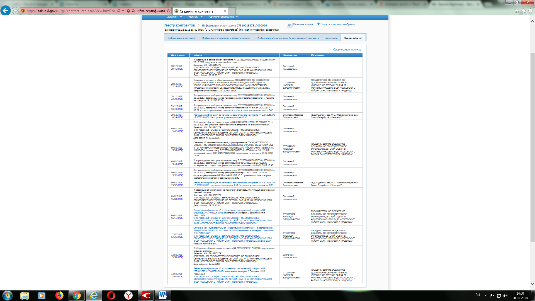Click the plus icon for creating contract
Image resolution: width=535 pixels, height=301 pixels.
[x=318, y=24]
